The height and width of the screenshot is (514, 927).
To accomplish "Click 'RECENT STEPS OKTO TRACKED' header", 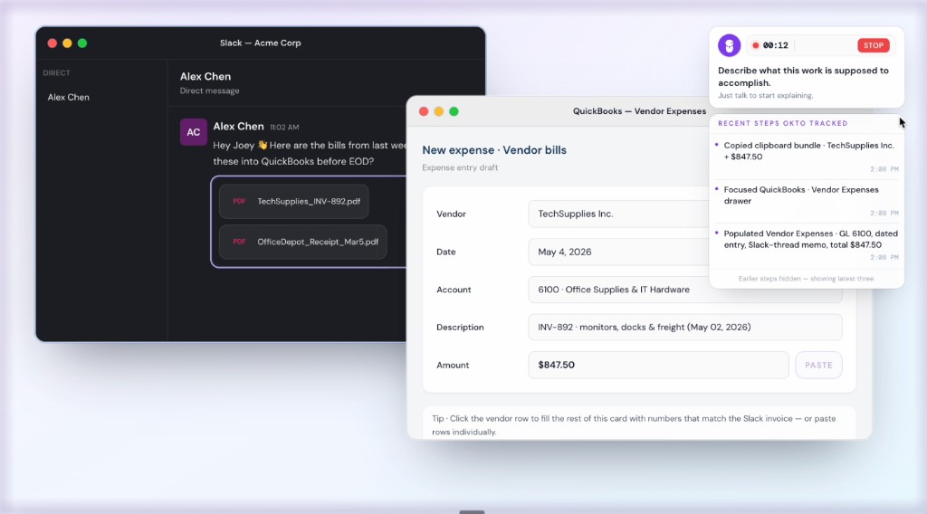I will [x=783, y=123].
